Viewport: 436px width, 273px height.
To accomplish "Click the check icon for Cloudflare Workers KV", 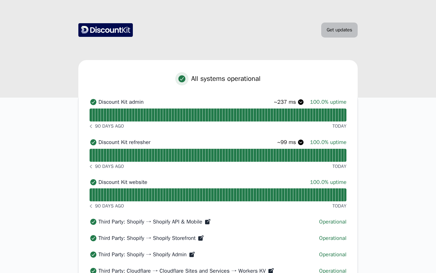I will [x=93, y=271].
